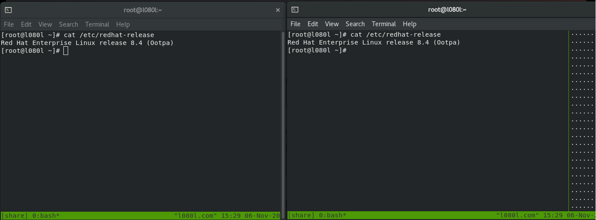Open Edit menu in left terminal
The height and width of the screenshot is (220, 596).
coord(26,24)
